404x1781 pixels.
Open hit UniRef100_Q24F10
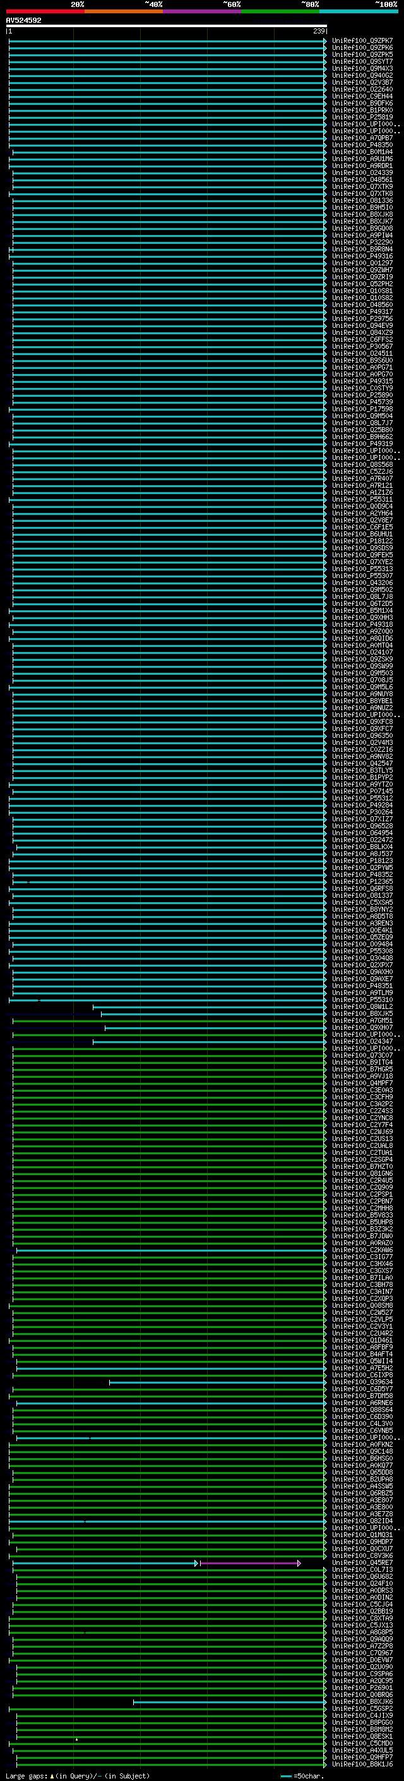(x=362, y=1583)
